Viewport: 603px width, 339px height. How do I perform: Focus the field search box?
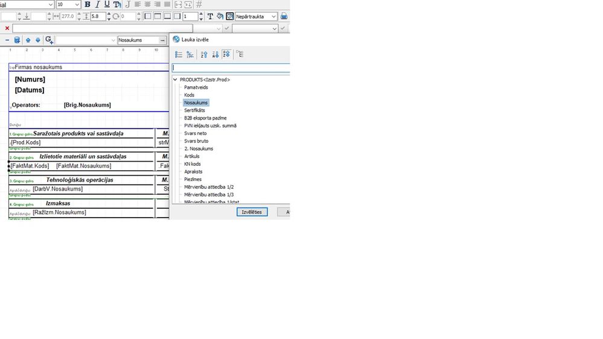pos(231,68)
